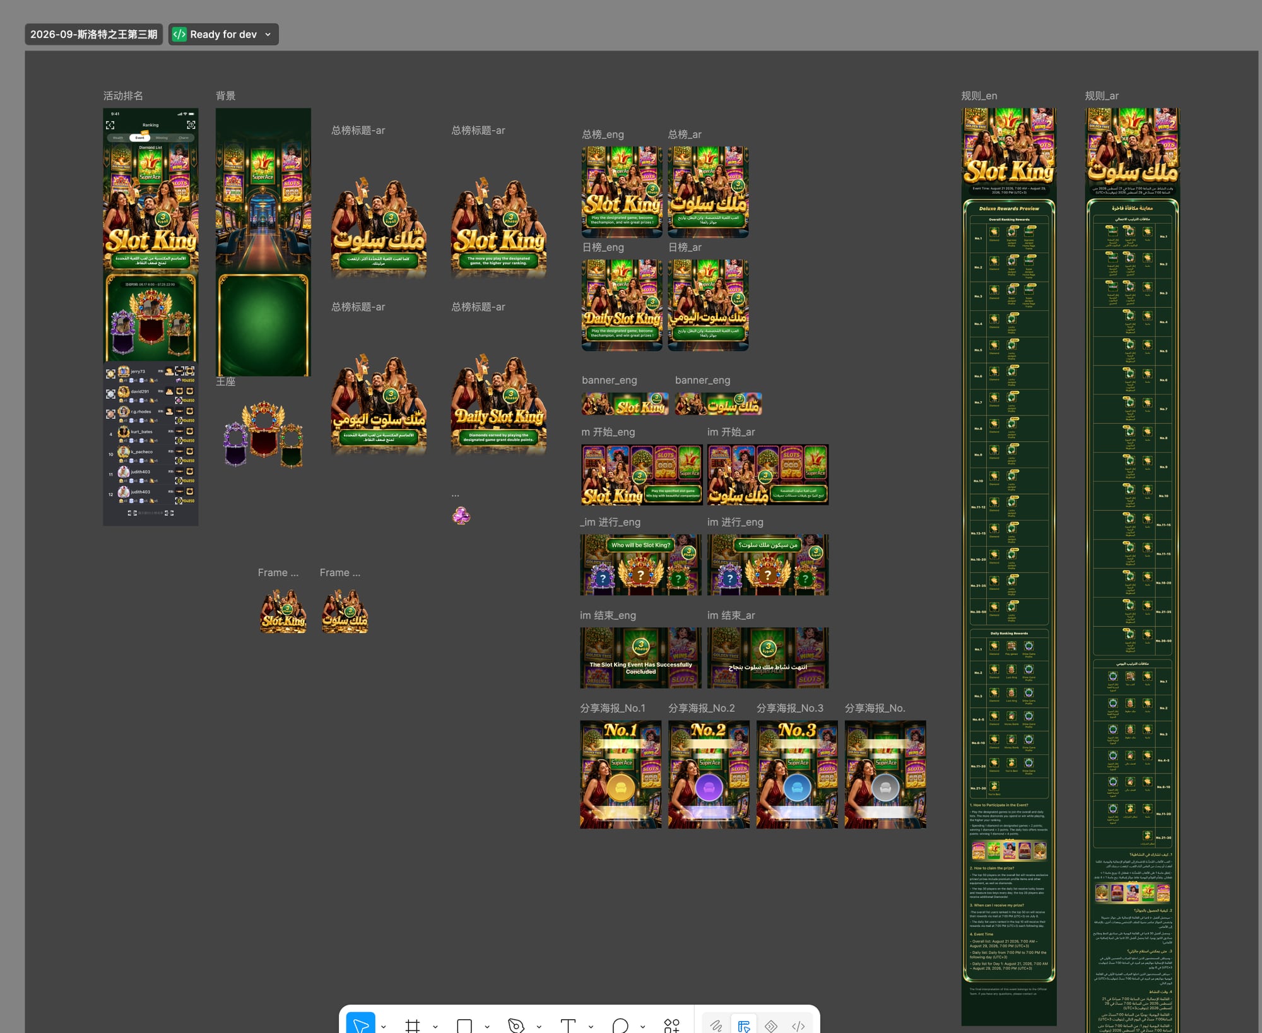Switch to Draw mode
Screen dimensions: 1262x1033
(x=716, y=1025)
